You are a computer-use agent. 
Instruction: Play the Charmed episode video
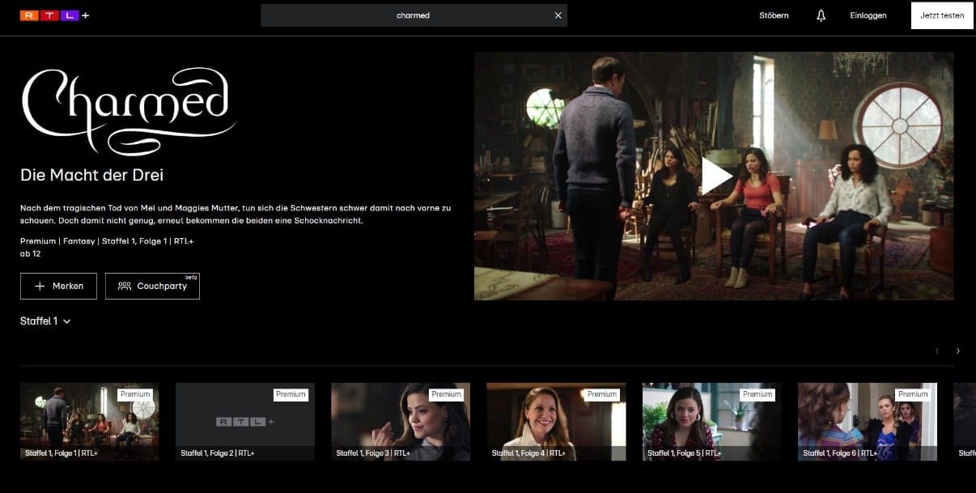pyautogui.click(x=715, y=176)
